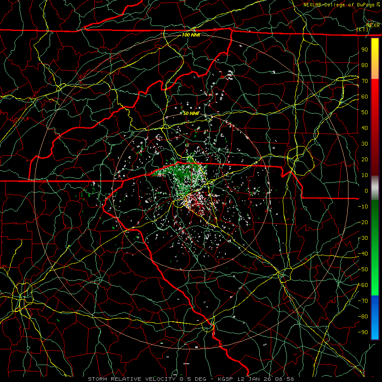Screen dimensions: 382x382
Task: Click the '60' value on color scale
Action: [x=365, y=96]
